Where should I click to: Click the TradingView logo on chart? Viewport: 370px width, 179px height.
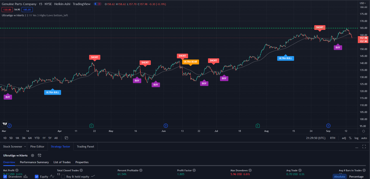click(5, 124)
